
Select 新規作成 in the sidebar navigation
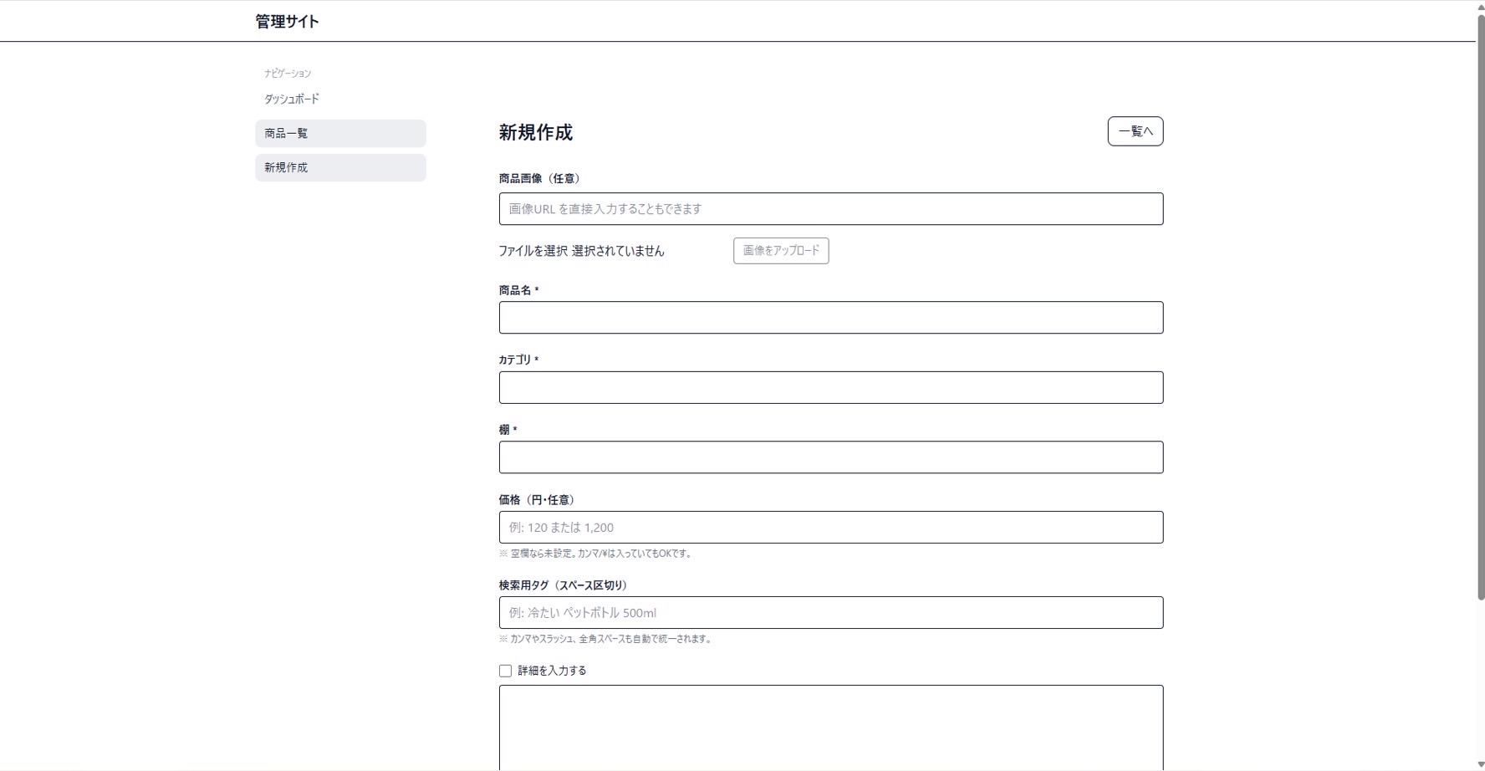pyautogui.click(x=340, y=168)
